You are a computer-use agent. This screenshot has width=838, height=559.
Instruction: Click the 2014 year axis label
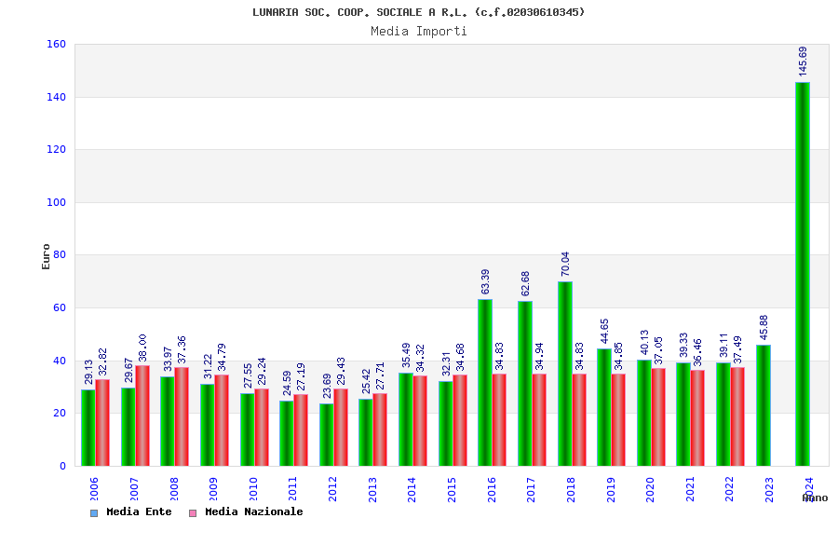pyautogui.click(x=412, y=489)
